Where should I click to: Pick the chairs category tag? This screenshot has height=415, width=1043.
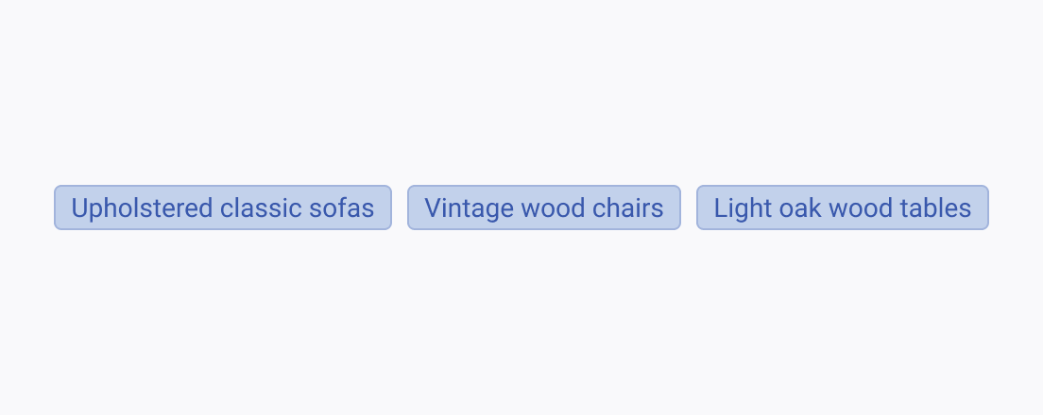click(x=544, y=207)
